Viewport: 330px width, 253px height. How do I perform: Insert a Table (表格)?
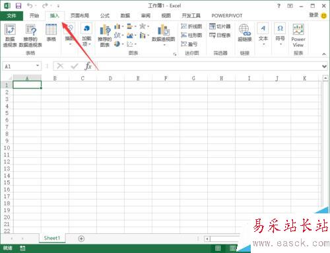(51, 32)
